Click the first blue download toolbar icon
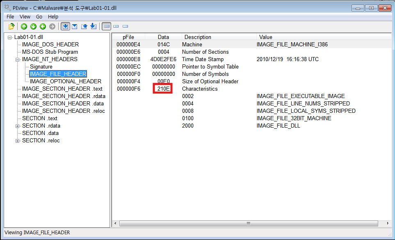The width and height of the screenshot is (395, 240). click(x=65, y=26)
